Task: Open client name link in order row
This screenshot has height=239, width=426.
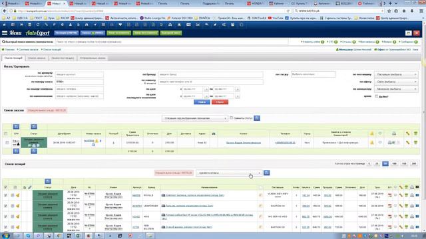Action: tap(244, 143)
